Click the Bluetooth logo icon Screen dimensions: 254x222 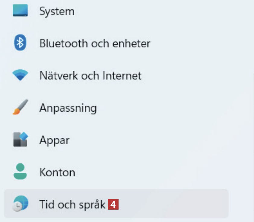(20, 43)
